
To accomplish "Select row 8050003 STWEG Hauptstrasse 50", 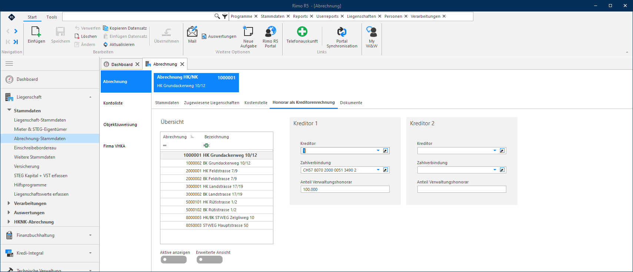I will click(217, 225).
